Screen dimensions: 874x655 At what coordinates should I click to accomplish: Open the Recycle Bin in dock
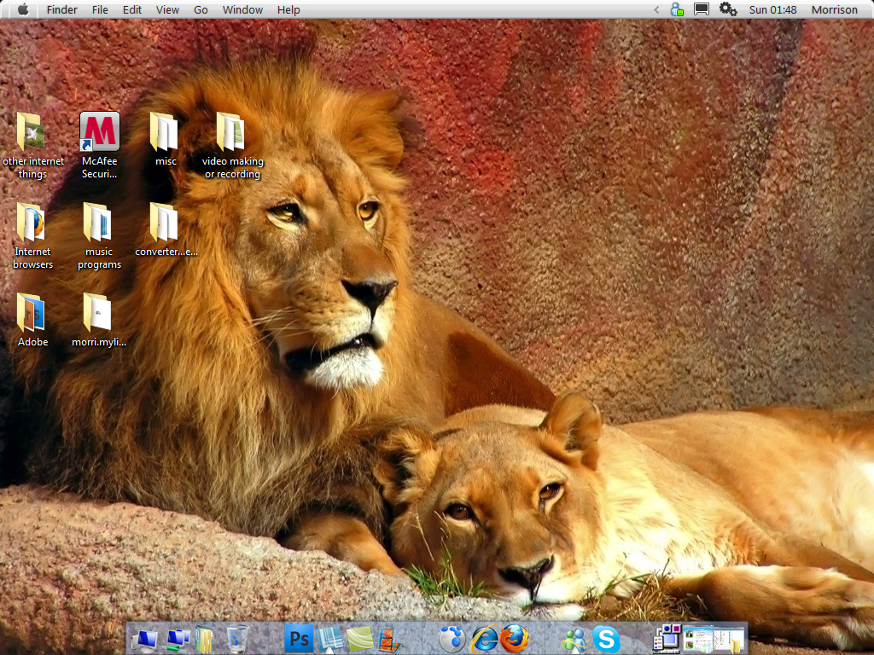pyautogui.click(x=237, y=638)
